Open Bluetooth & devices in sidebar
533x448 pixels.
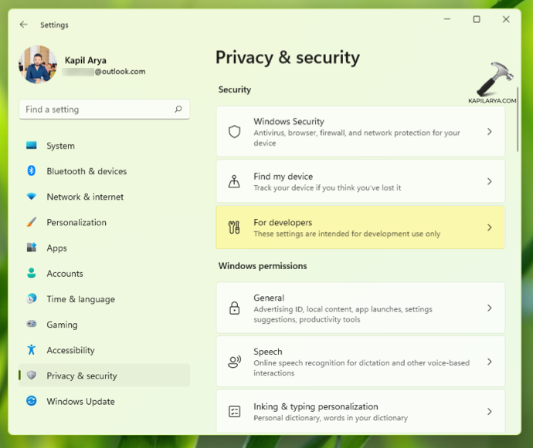point(86,171)
